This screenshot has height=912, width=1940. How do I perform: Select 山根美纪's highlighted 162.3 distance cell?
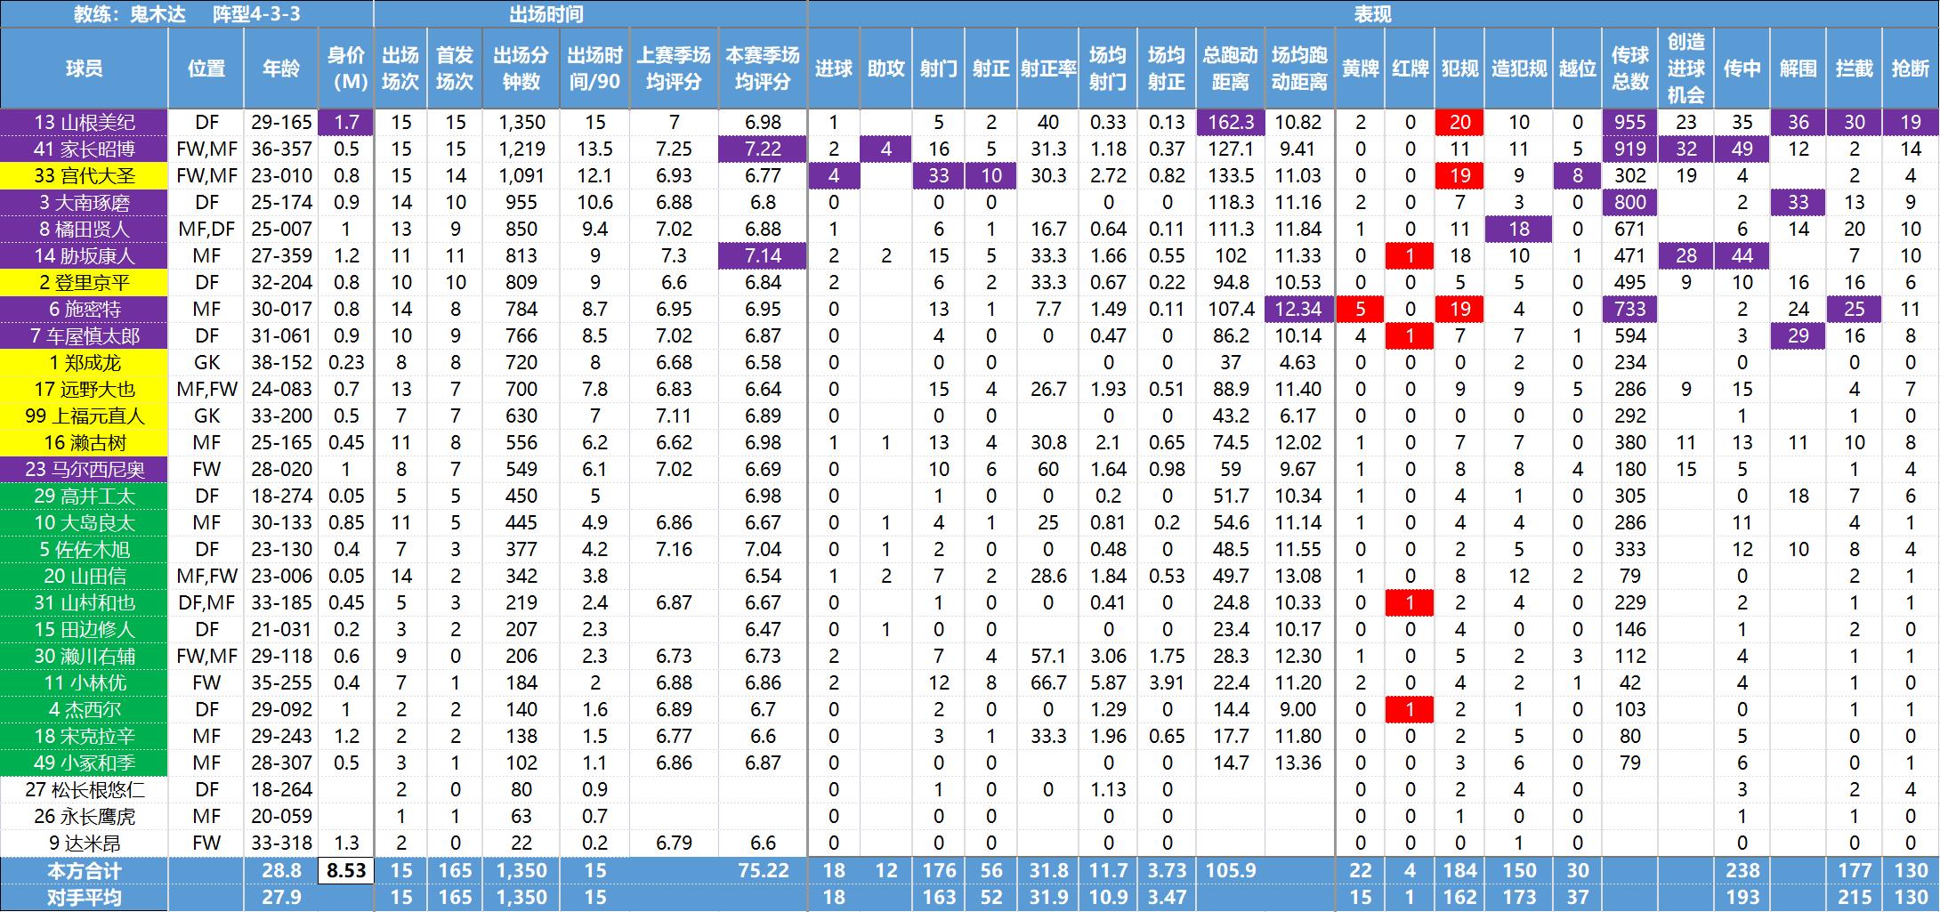[x=1231, y=122]
